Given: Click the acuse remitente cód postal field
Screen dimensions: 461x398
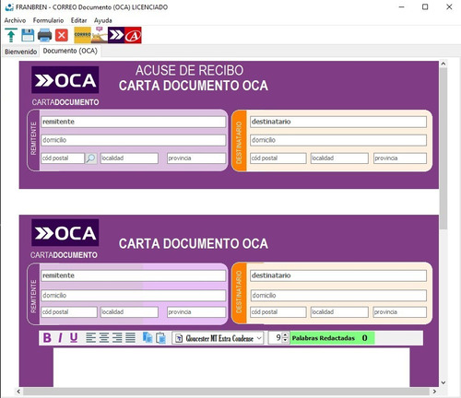Looking at the screenshot, I should [x=63, y=158].
